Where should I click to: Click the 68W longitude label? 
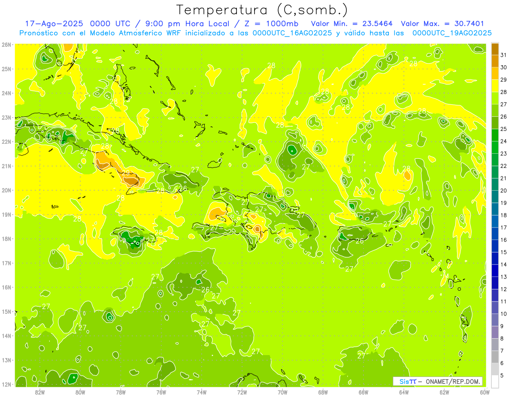point(323,392)
